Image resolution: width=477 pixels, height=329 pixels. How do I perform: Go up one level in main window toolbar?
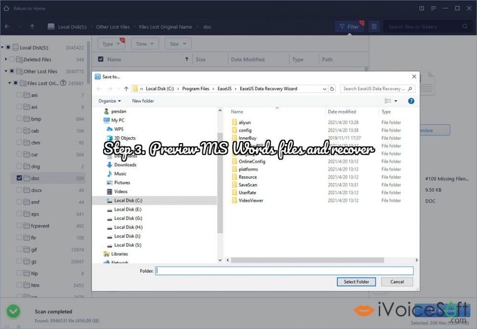click(32, 27)
